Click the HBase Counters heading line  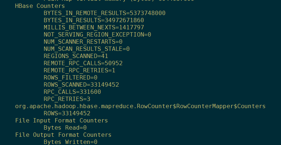pyautogui.click(x=40, y=6)
